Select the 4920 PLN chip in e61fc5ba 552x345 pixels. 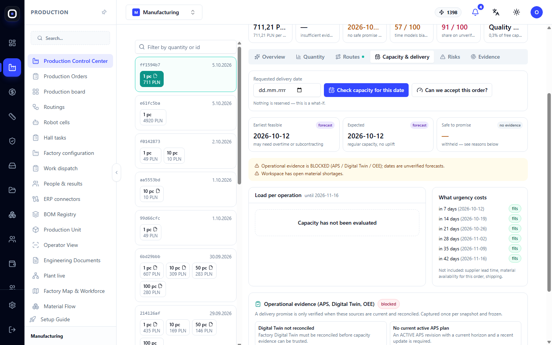[x=153, y=117]
